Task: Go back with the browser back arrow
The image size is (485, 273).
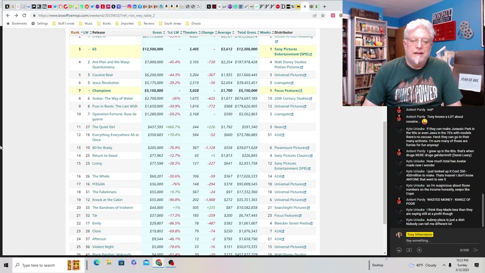Action: tap(8, 16)
